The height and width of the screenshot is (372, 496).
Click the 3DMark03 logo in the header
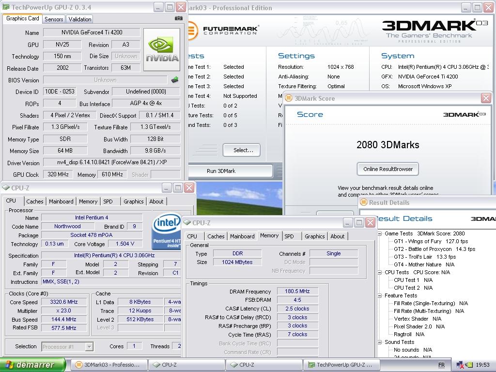pos(435,30)
